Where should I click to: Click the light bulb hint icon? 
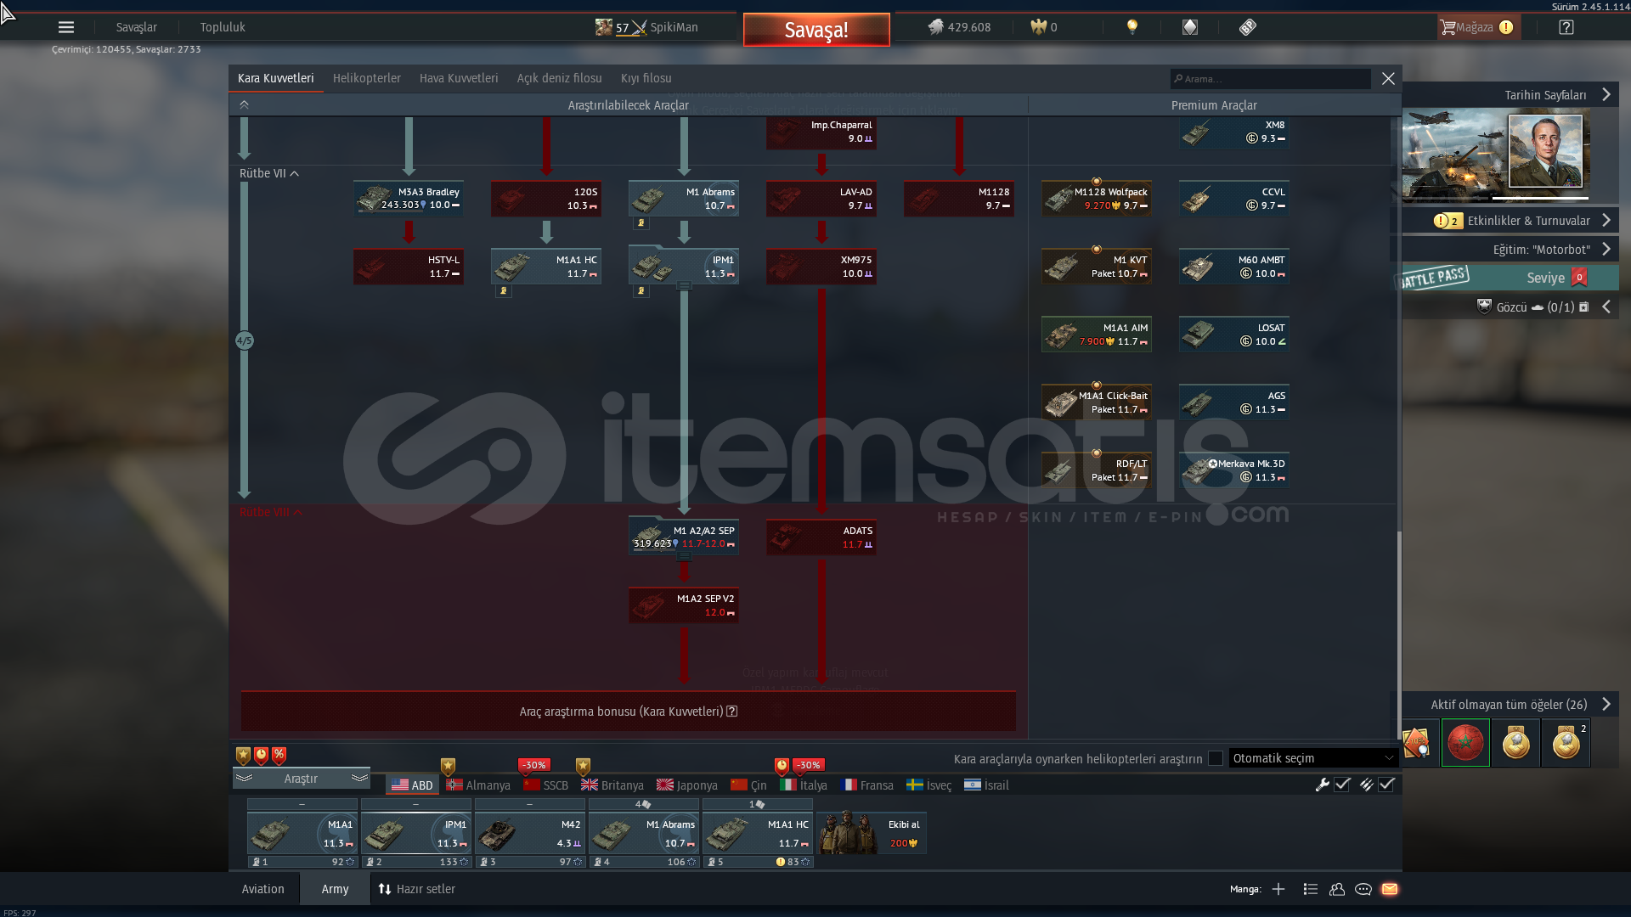[x=1132, y=27]
